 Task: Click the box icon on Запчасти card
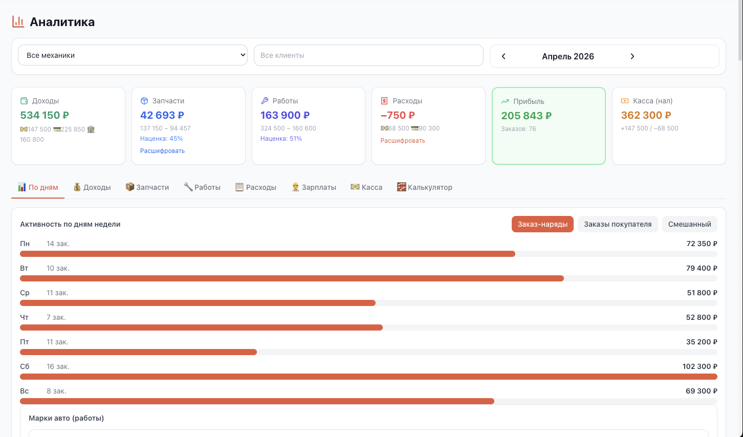click(x=144, y=101)
